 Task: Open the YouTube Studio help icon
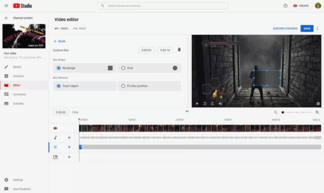click(x=285, y=6)
